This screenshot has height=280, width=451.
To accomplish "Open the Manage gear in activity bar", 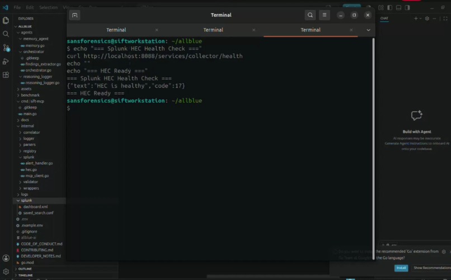I will 6,272.
